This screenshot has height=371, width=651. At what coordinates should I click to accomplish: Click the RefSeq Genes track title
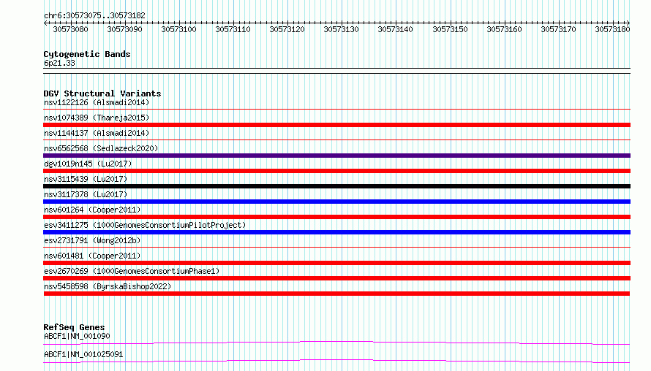point(74,327)
